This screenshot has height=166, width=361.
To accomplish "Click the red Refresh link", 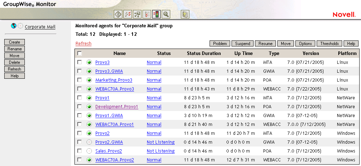I will pyautogui.click(x=83, y=44).
